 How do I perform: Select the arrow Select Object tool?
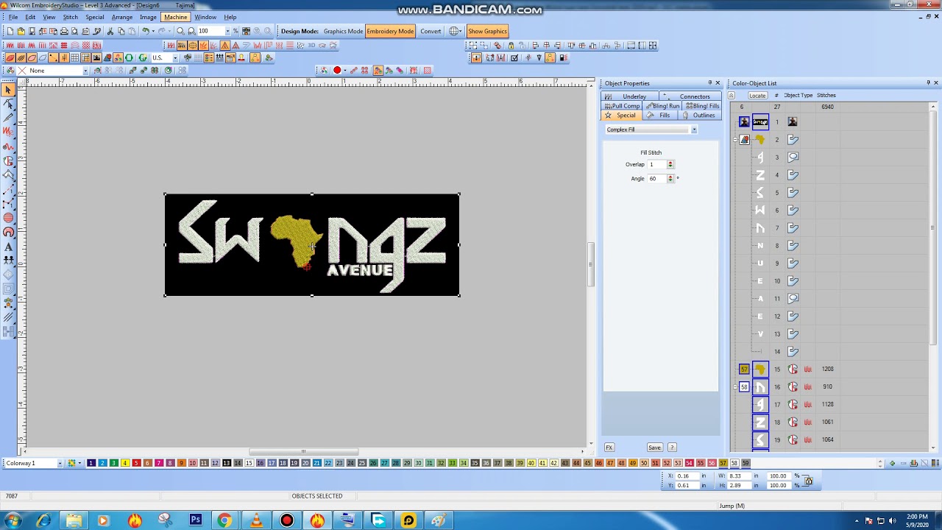click(8, 90)
